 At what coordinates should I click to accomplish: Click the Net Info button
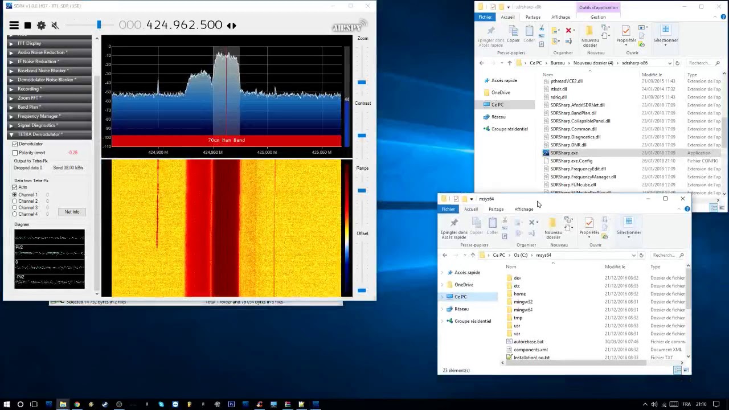(x=72, y=212)
